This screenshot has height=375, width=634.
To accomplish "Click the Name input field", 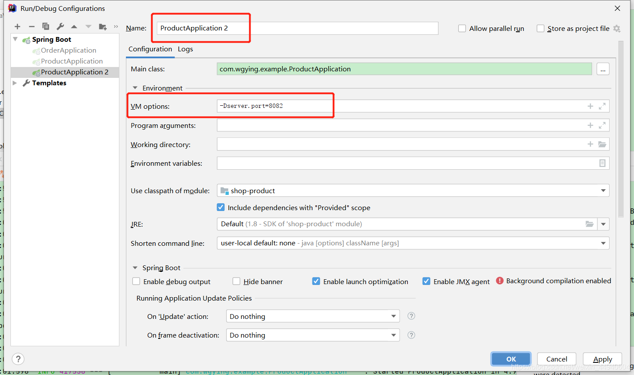I will coord(298,28).
